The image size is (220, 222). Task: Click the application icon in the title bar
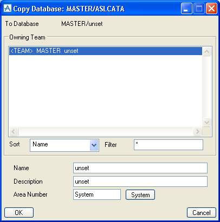(x=8, y=8)
